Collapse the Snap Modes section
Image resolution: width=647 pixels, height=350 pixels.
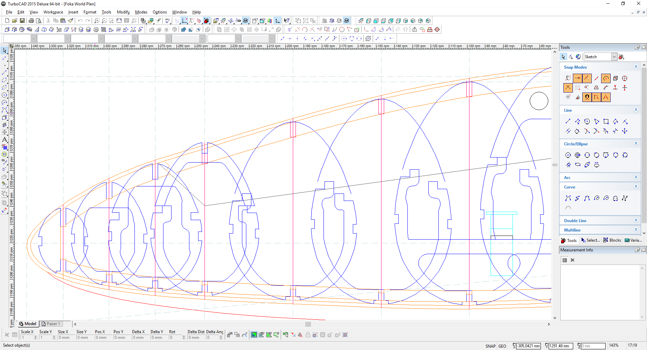coord(636,67)
